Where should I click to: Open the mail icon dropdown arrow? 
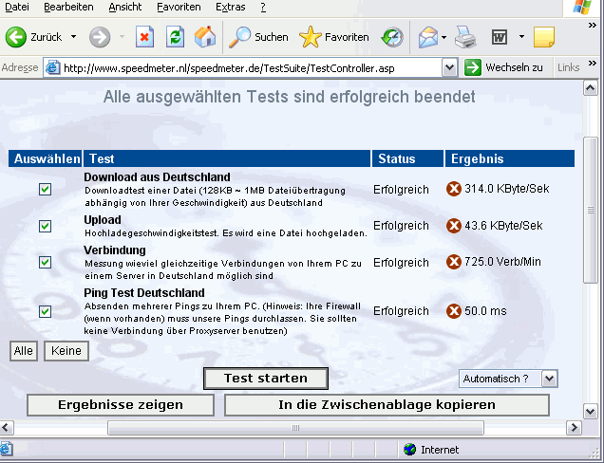coord(444,37)
